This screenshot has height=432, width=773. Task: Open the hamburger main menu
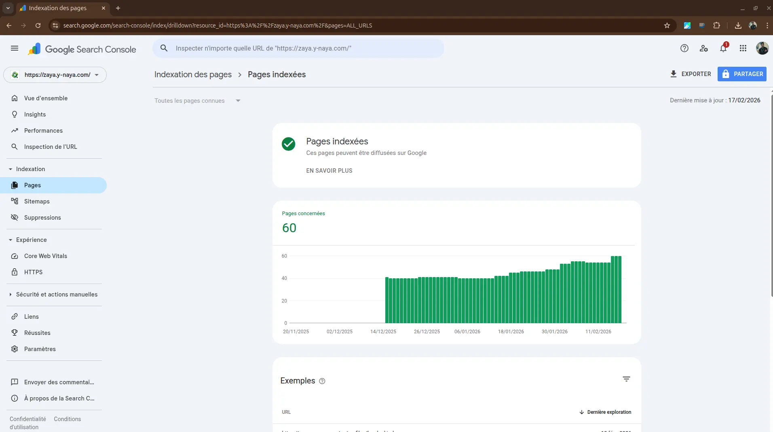[15, 49]
